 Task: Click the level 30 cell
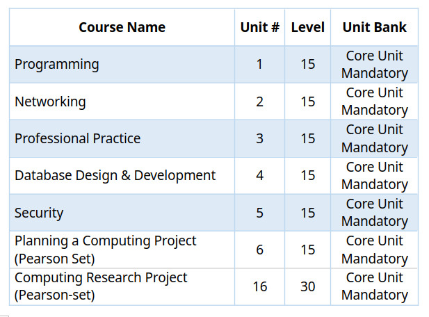[307, 286]
